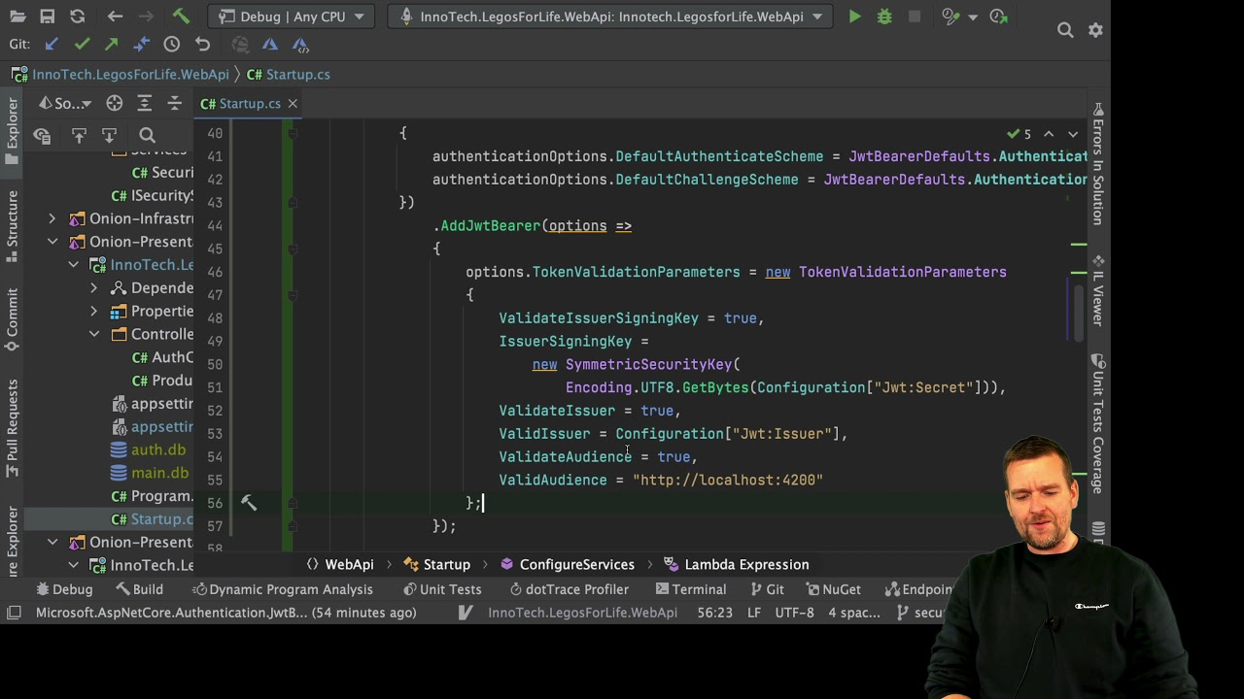The width and height of the screenshot is (1244, 699).
Task: Click the Lambda Expression breadcrumb
Action: coord(736,564)
